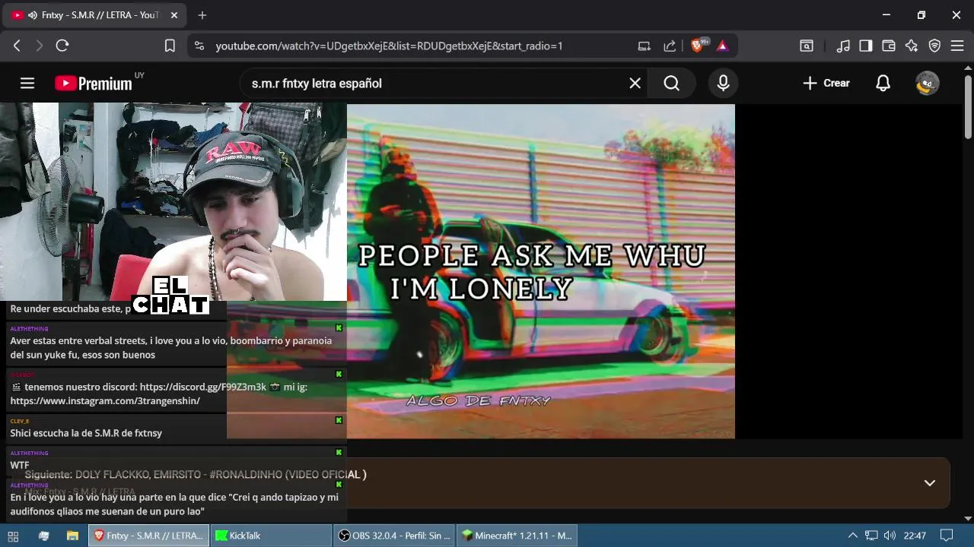Viewport: 974px width, 547px height.
Task: Click 'Siguiente: DOLY FLACKKO, EMIRSITO' text
Action: 196,474
